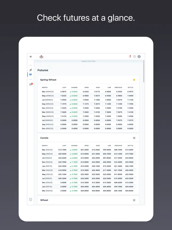The height and width of the screenshot is (230, 172).
Task: Click the Canola card title
Action: [44, 138]
